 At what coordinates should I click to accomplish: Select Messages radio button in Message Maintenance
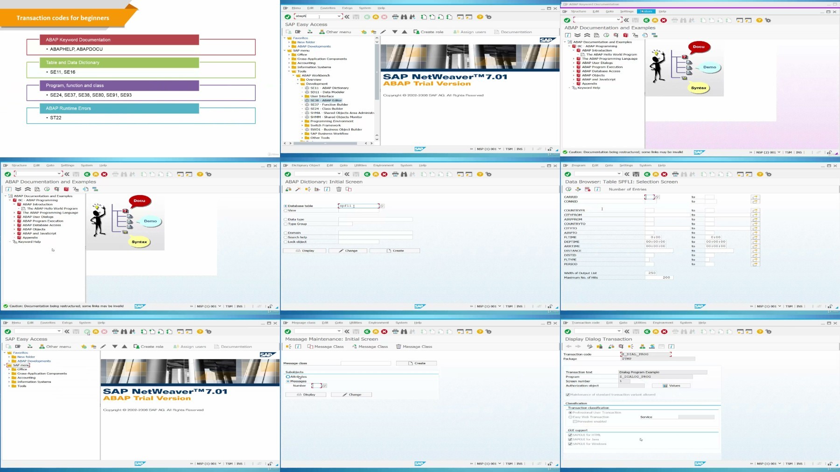point(288,381)
